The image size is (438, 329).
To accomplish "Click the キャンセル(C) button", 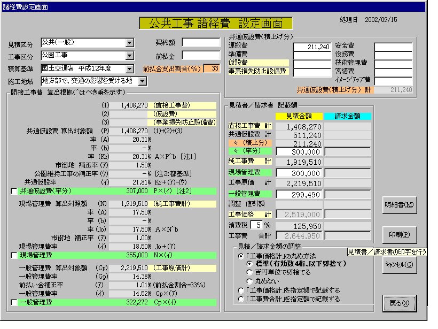I will 400,265.
